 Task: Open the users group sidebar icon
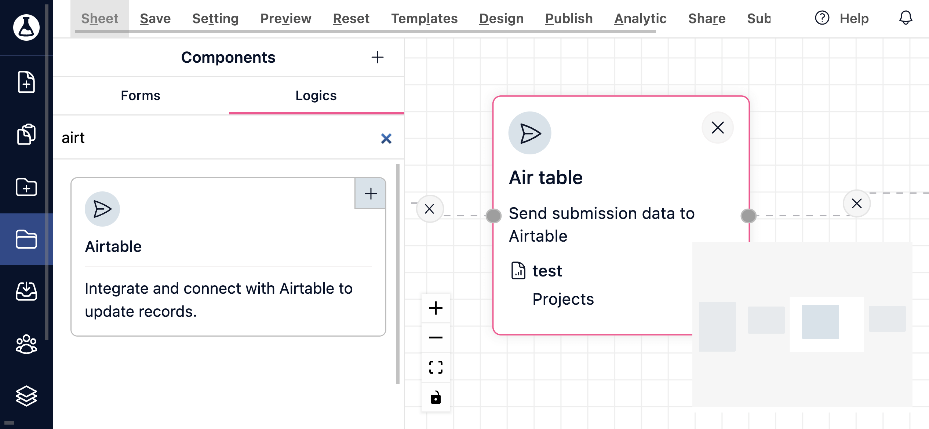26,344
